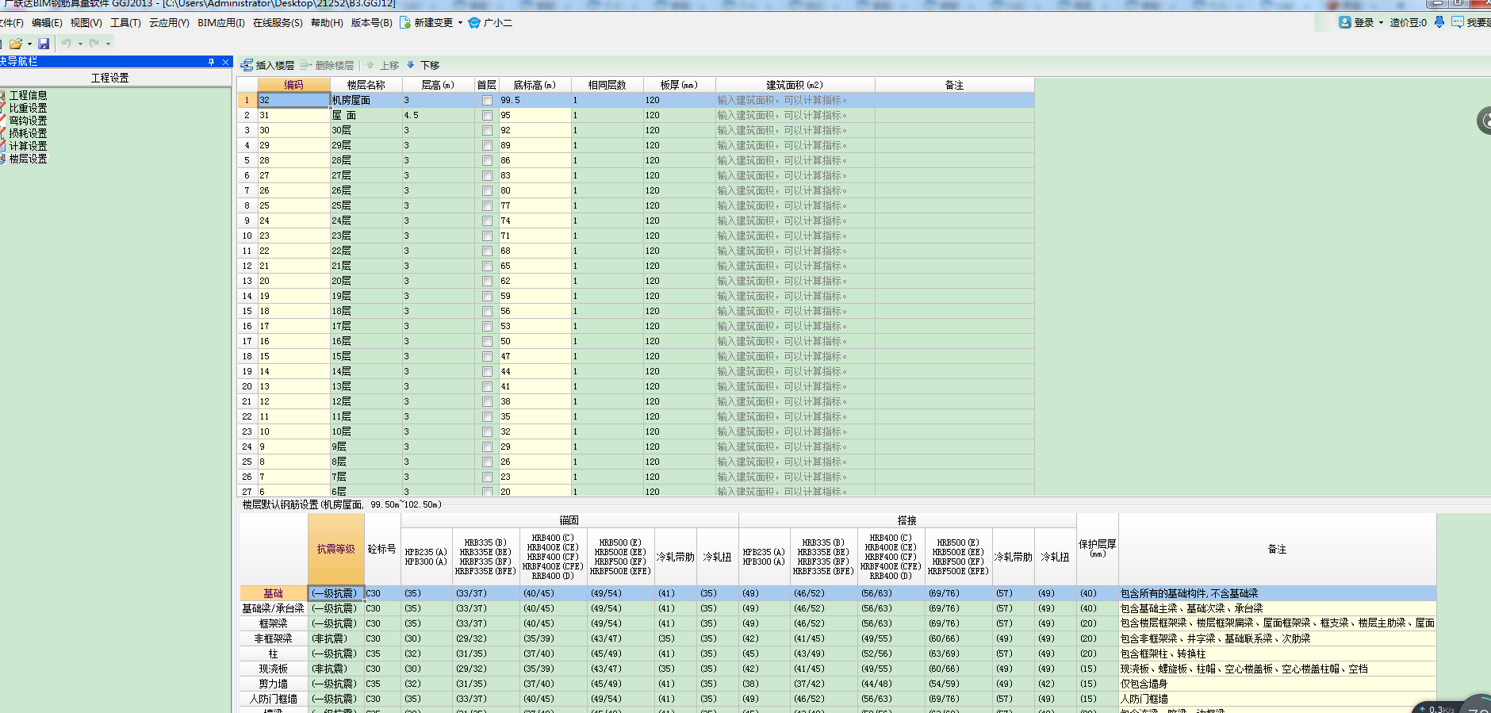
Task: Click the 插入楼层 insert floor icon
Action: (247, 65)
